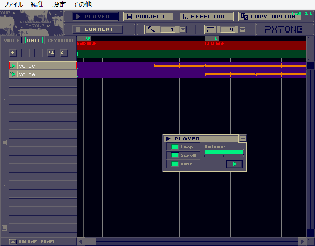Open COPY OPTION button
Screen dimensions: 315x246
(270, 17)
